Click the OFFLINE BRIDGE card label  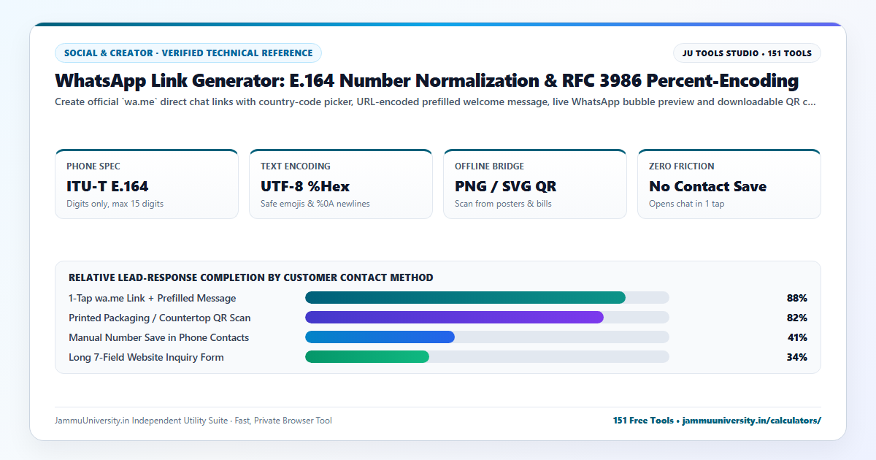tap(489, 166)
